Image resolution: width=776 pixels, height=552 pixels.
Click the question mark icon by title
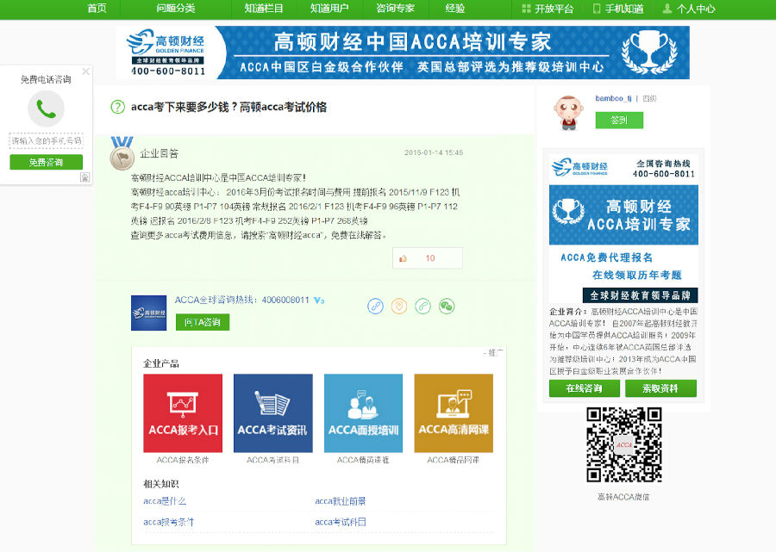(x=117, y=107)
